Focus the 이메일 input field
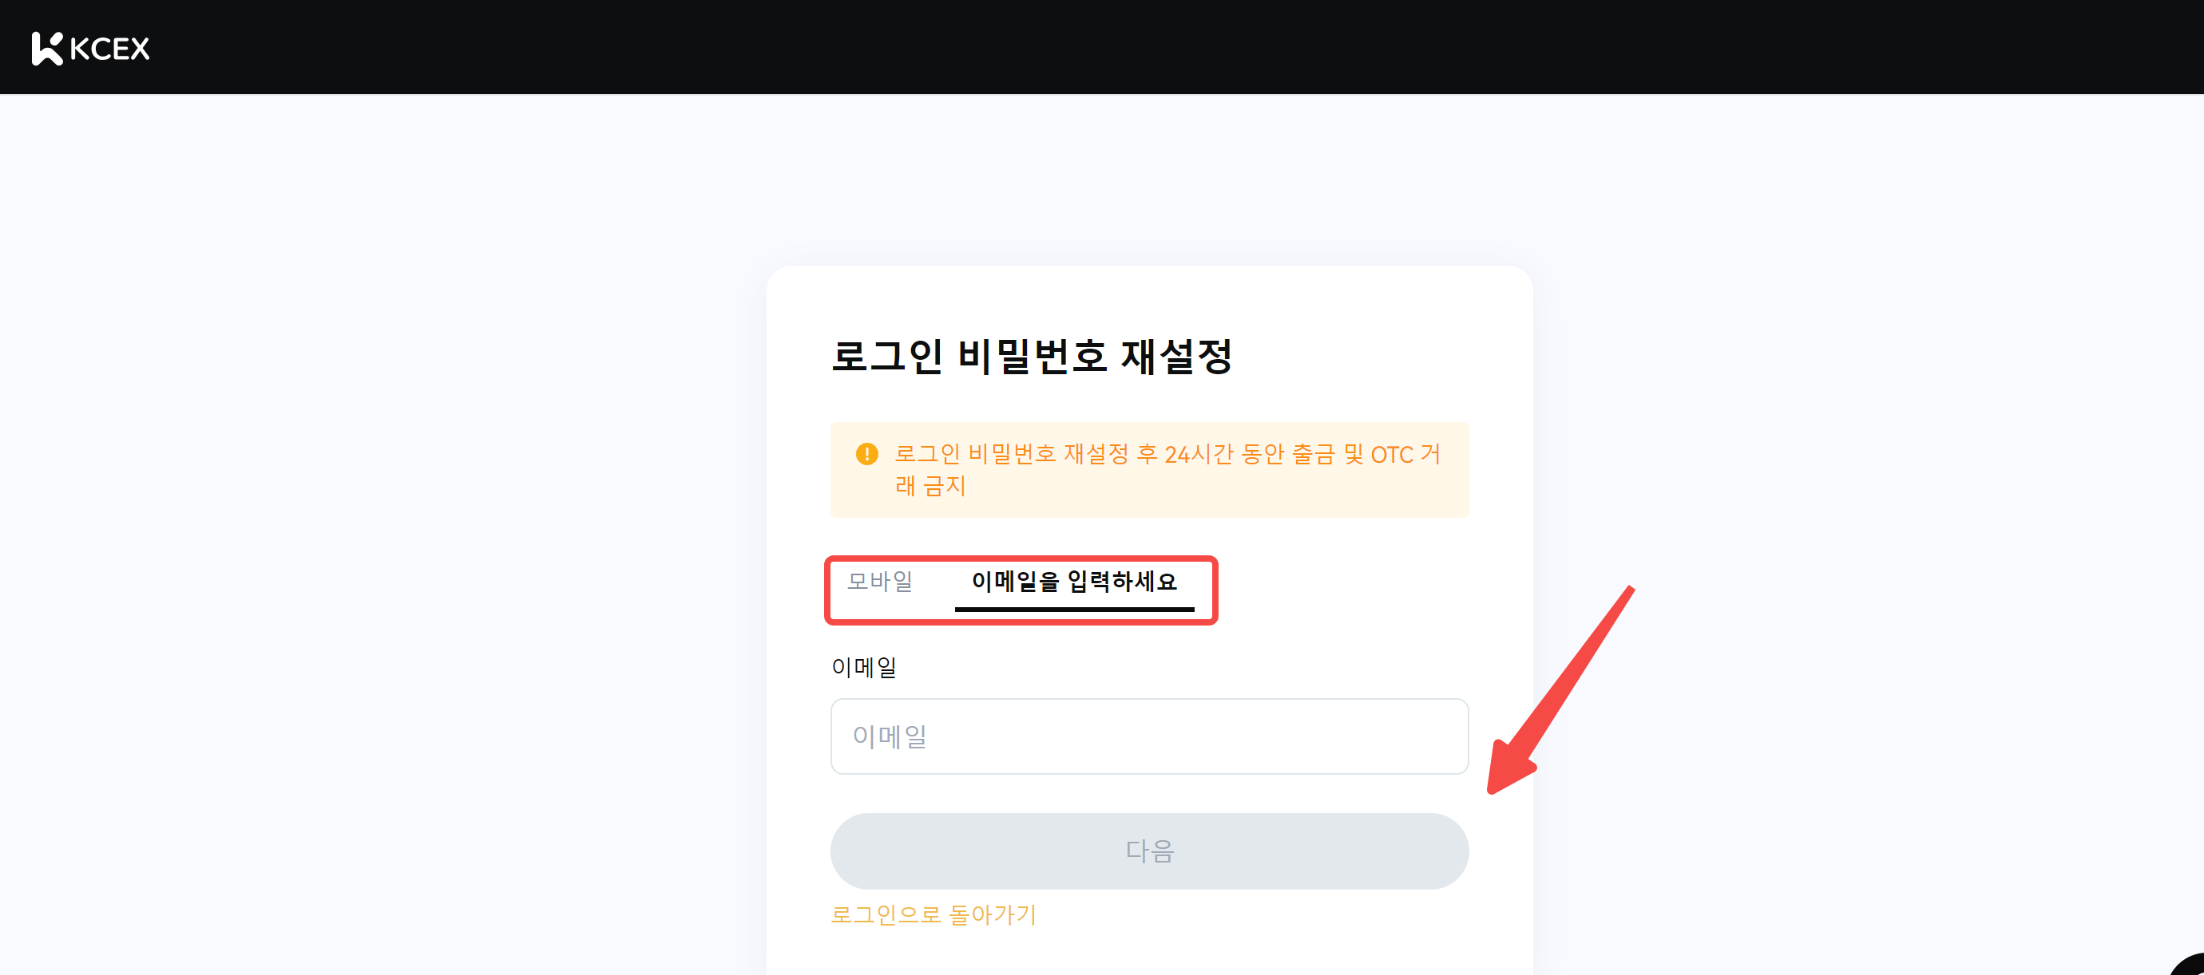The image size is (2204, 975). click(x=1149, y=736)
